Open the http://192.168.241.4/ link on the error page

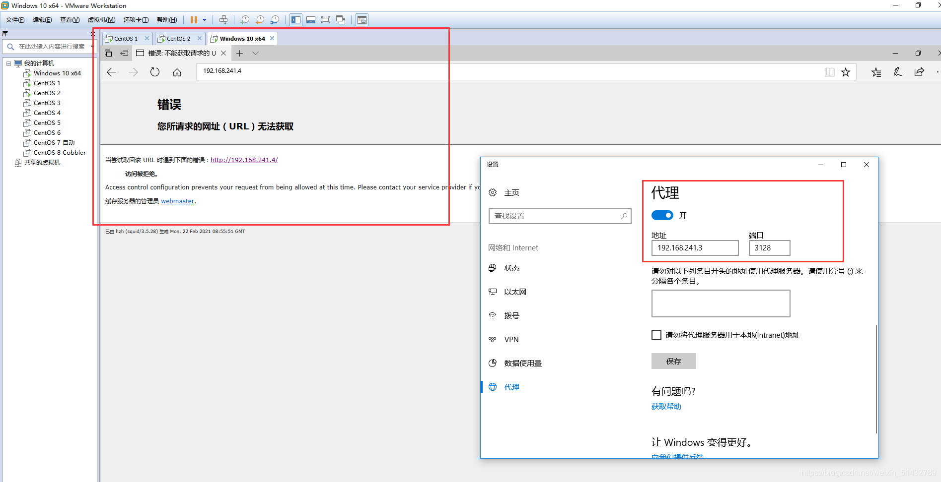pos(244,160)
